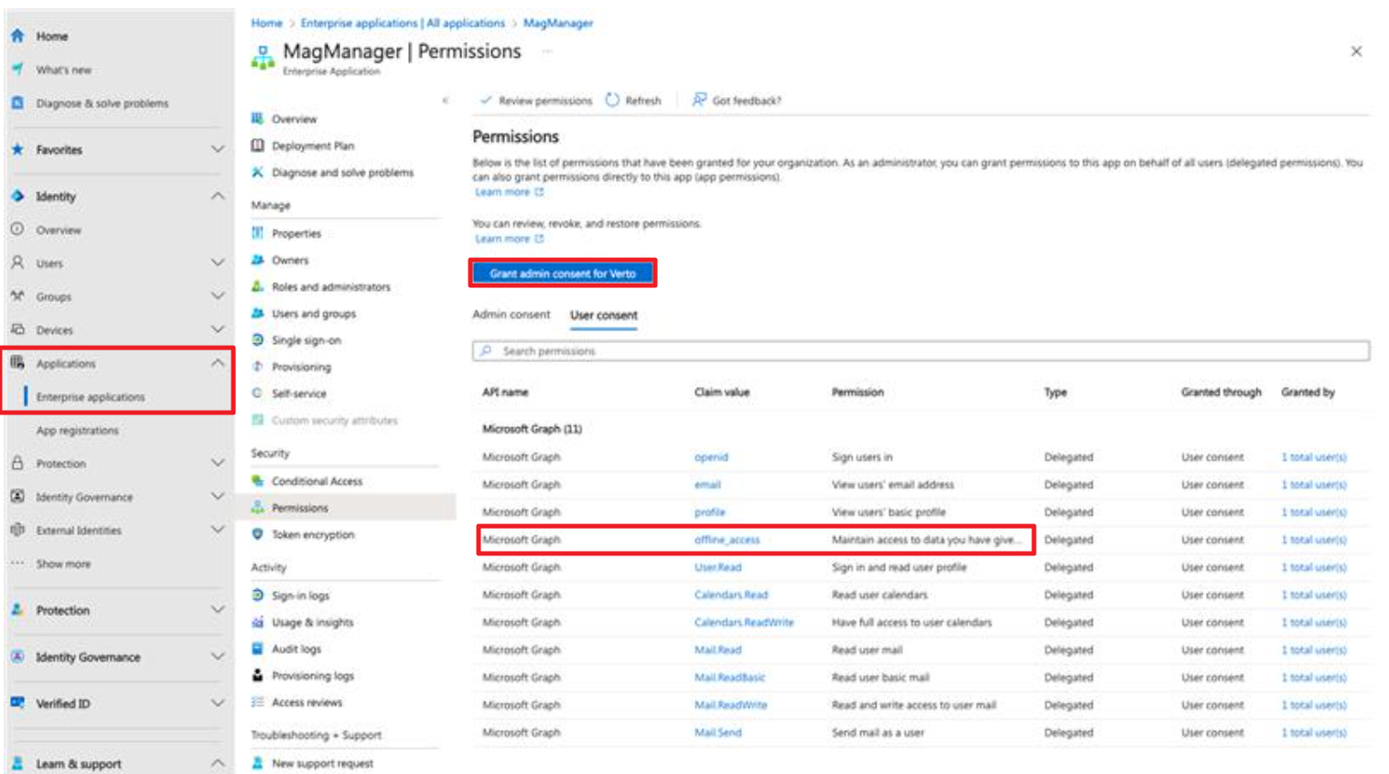Click the Single sign-on icon

258,339
